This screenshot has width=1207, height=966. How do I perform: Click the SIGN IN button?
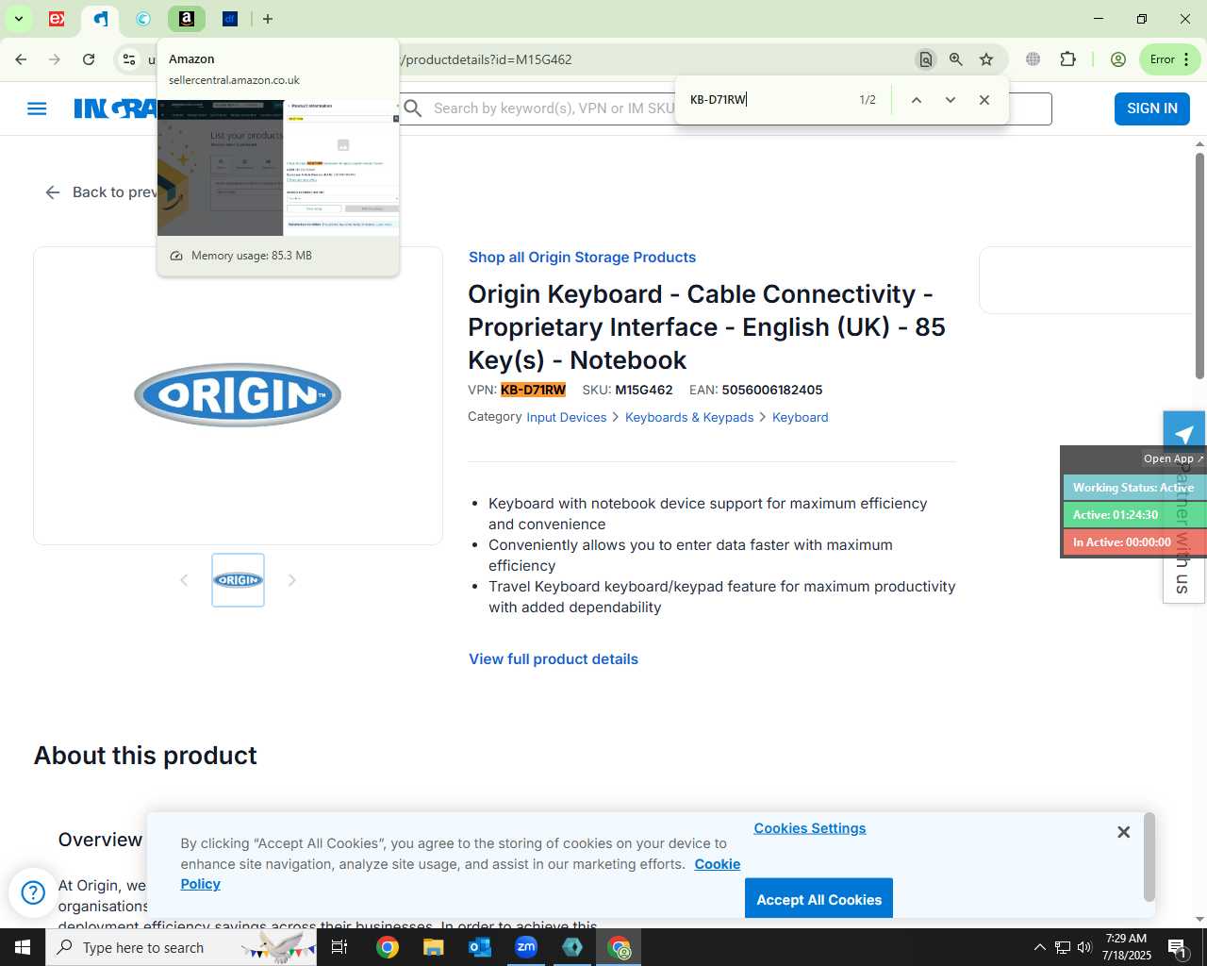[1152, 108]
